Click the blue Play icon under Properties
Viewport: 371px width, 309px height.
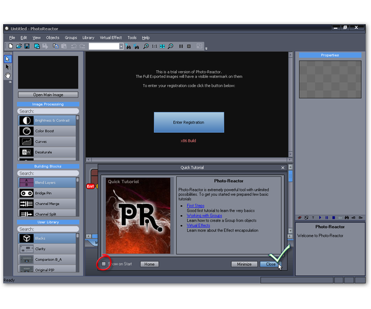pyautogui.click(x=320, y=218)
